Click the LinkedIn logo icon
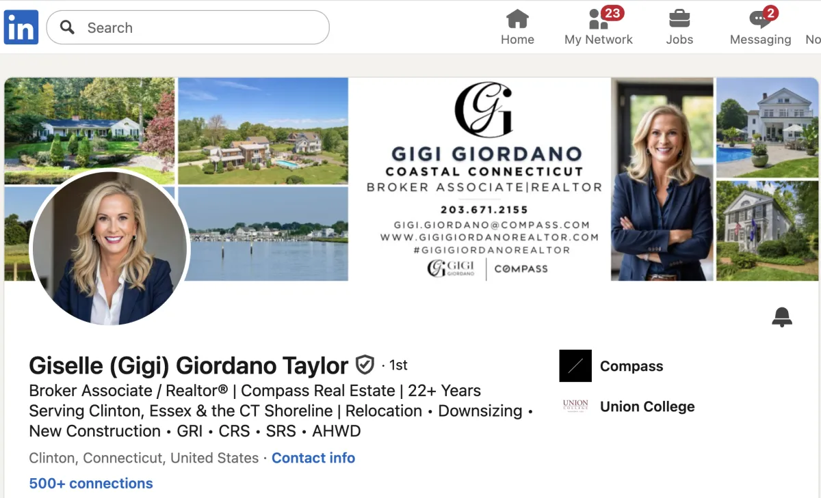The width and height of the screenshot is (821, 498). pyautogui.click(x=21, y=27)
